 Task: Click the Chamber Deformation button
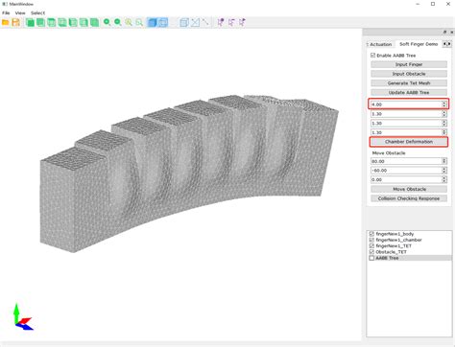click(x=409, y=142)
